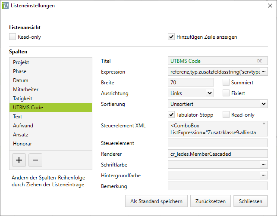Close the Listeneinstellungen dialog window
Image resolution: width=277 pixels, height=216 pixels.
coord(267,6)
